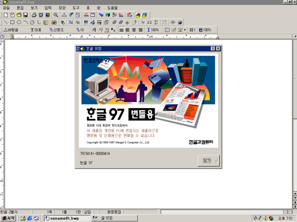Open the superscript/subscript character option

click(113, 30)
